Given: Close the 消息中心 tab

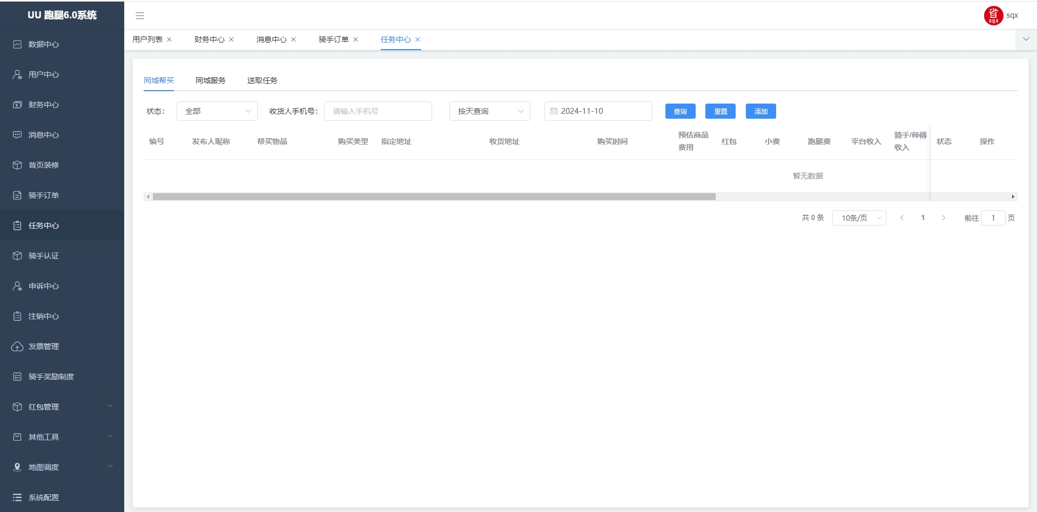Looking at the screenshot, I should coord(293,39).
